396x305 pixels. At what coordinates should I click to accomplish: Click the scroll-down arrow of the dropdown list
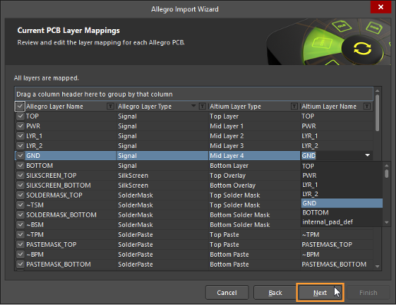tap(387, 222)
